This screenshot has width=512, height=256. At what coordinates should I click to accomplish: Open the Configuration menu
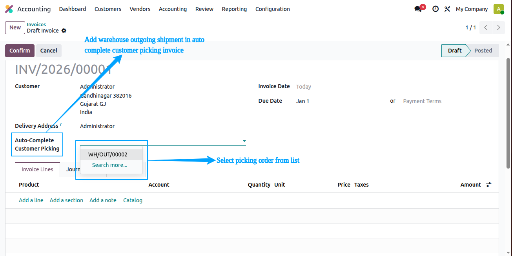pyautogui.click(x=273, y=9)
